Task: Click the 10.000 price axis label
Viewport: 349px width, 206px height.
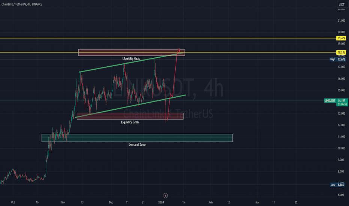Action: [342, 148]
